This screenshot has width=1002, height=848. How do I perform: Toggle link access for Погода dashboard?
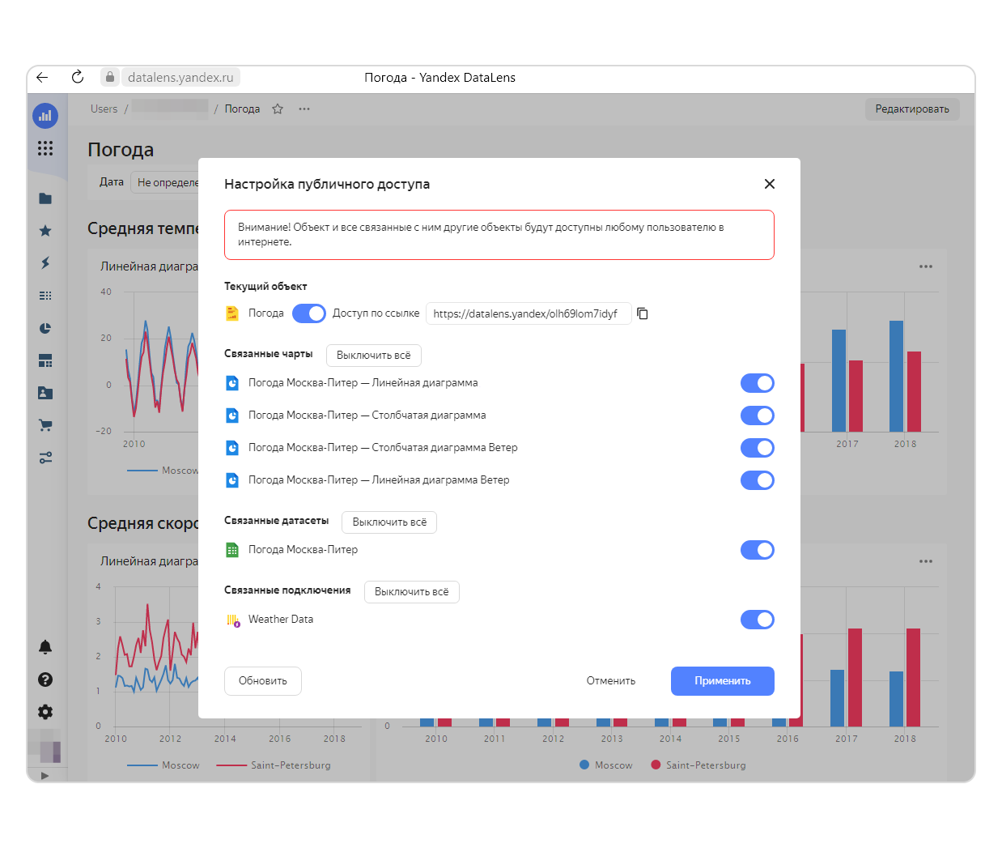[309, 313]
